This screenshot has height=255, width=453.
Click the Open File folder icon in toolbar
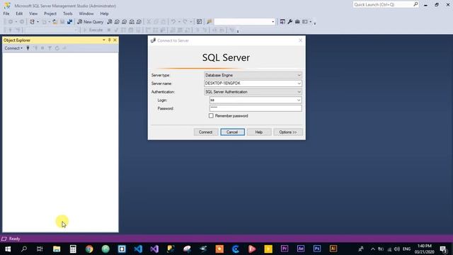coord(55,22)
